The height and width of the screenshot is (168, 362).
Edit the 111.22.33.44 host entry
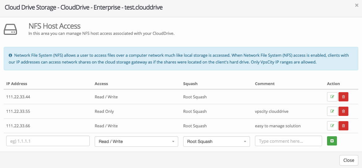pyautogui.click(x=332, y=97)
